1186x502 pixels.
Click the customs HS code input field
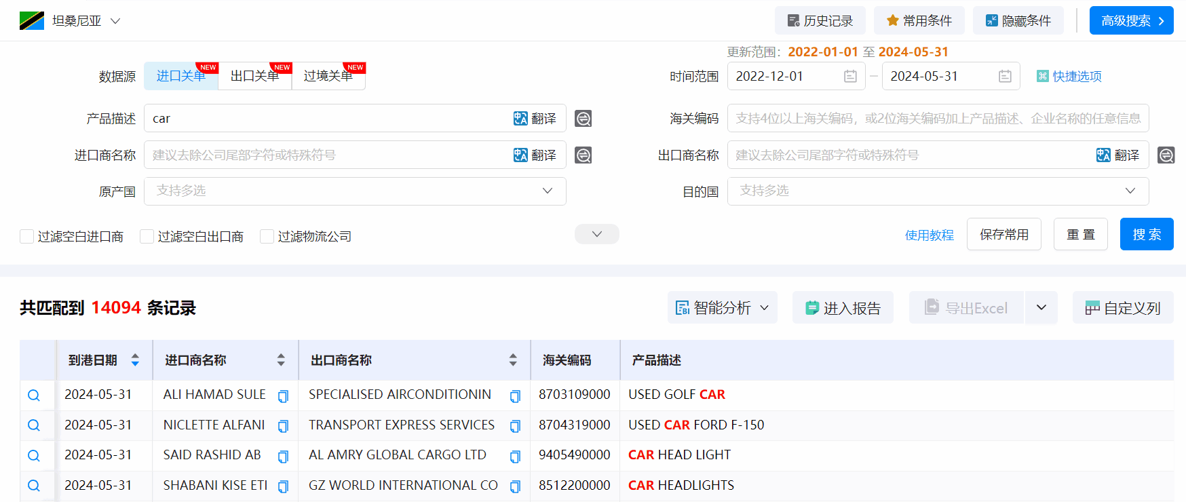[938, 119]
